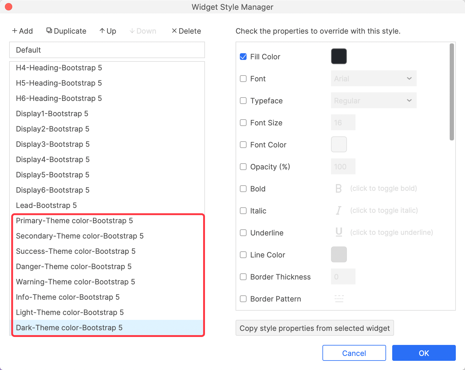The width and height of the screenshot is (465, 370).
Task: Click the italic I toggle icon
Action: (x=338, y=211)
